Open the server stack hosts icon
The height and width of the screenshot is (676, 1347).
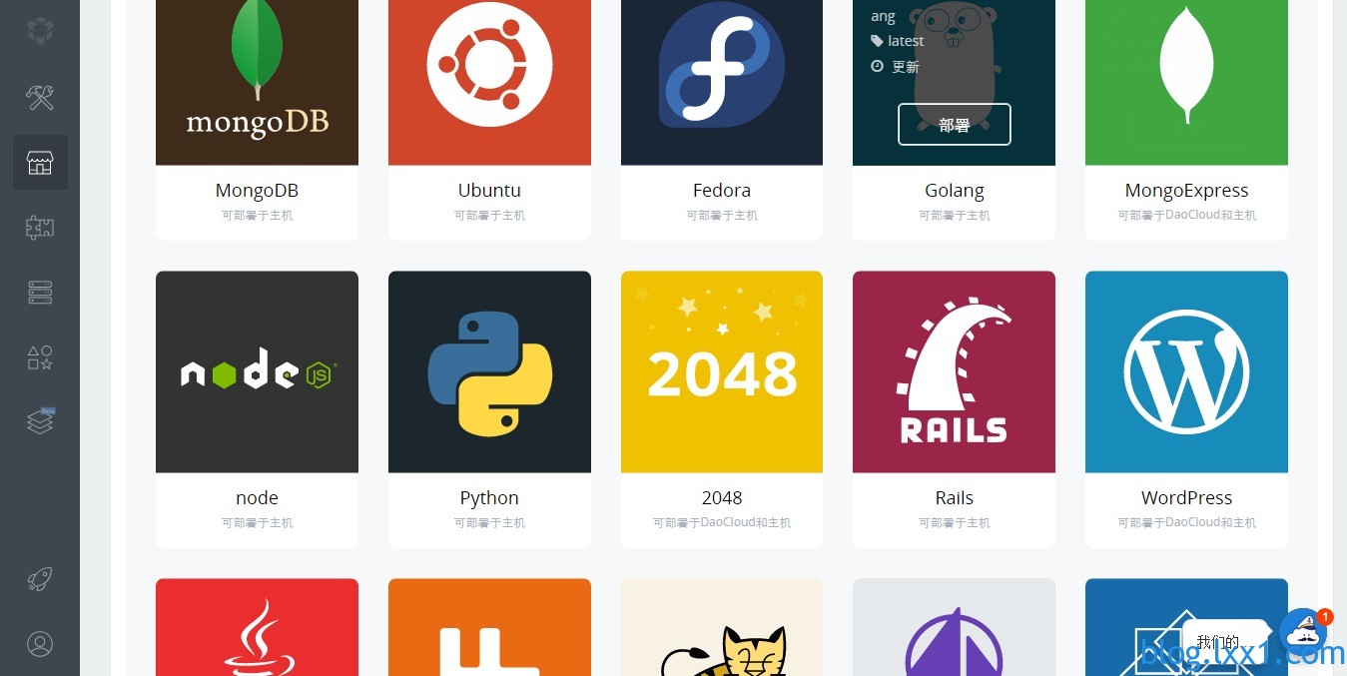pos(40,293)
